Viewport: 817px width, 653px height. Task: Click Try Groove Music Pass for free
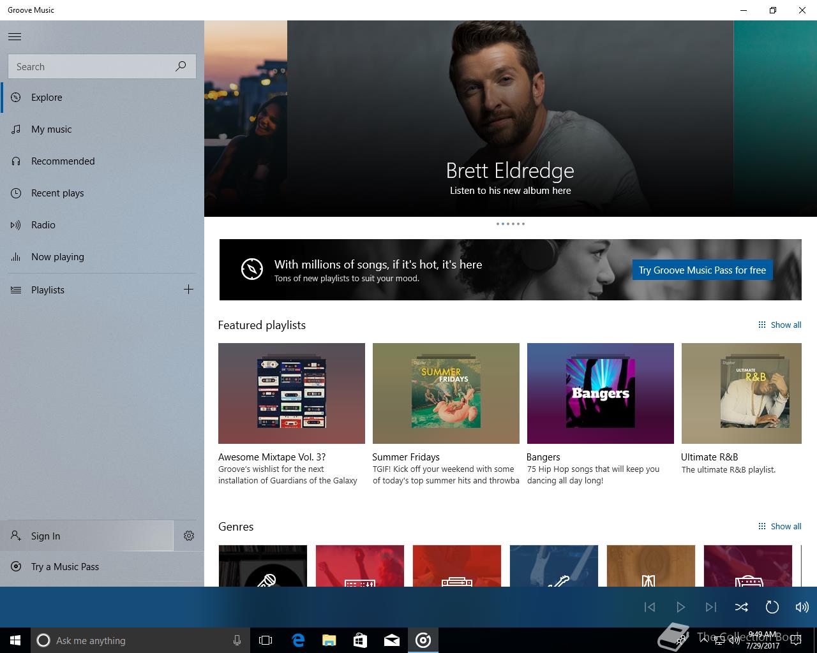pos(702,270)
